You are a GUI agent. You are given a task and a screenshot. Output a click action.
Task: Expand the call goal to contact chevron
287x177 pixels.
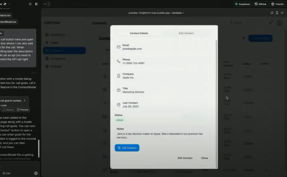click(25, 101)
